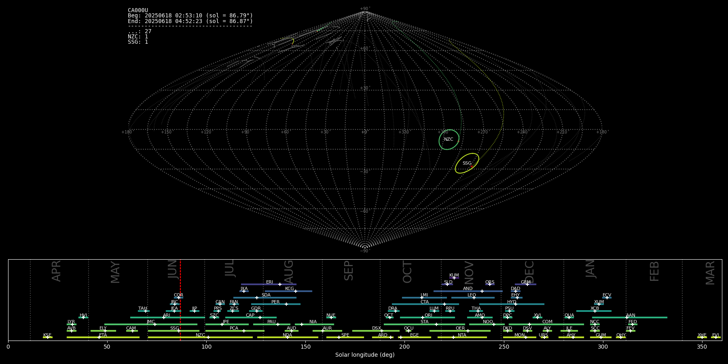Click the AND shower label
This screenshot has height=364, width=728.
tap(468, 289)
